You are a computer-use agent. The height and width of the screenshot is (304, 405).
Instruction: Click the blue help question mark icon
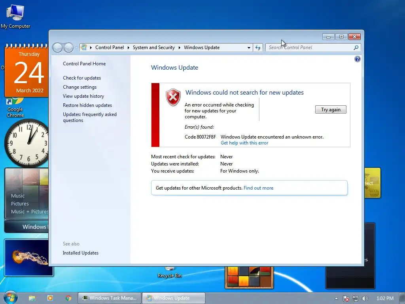(357, 59)
